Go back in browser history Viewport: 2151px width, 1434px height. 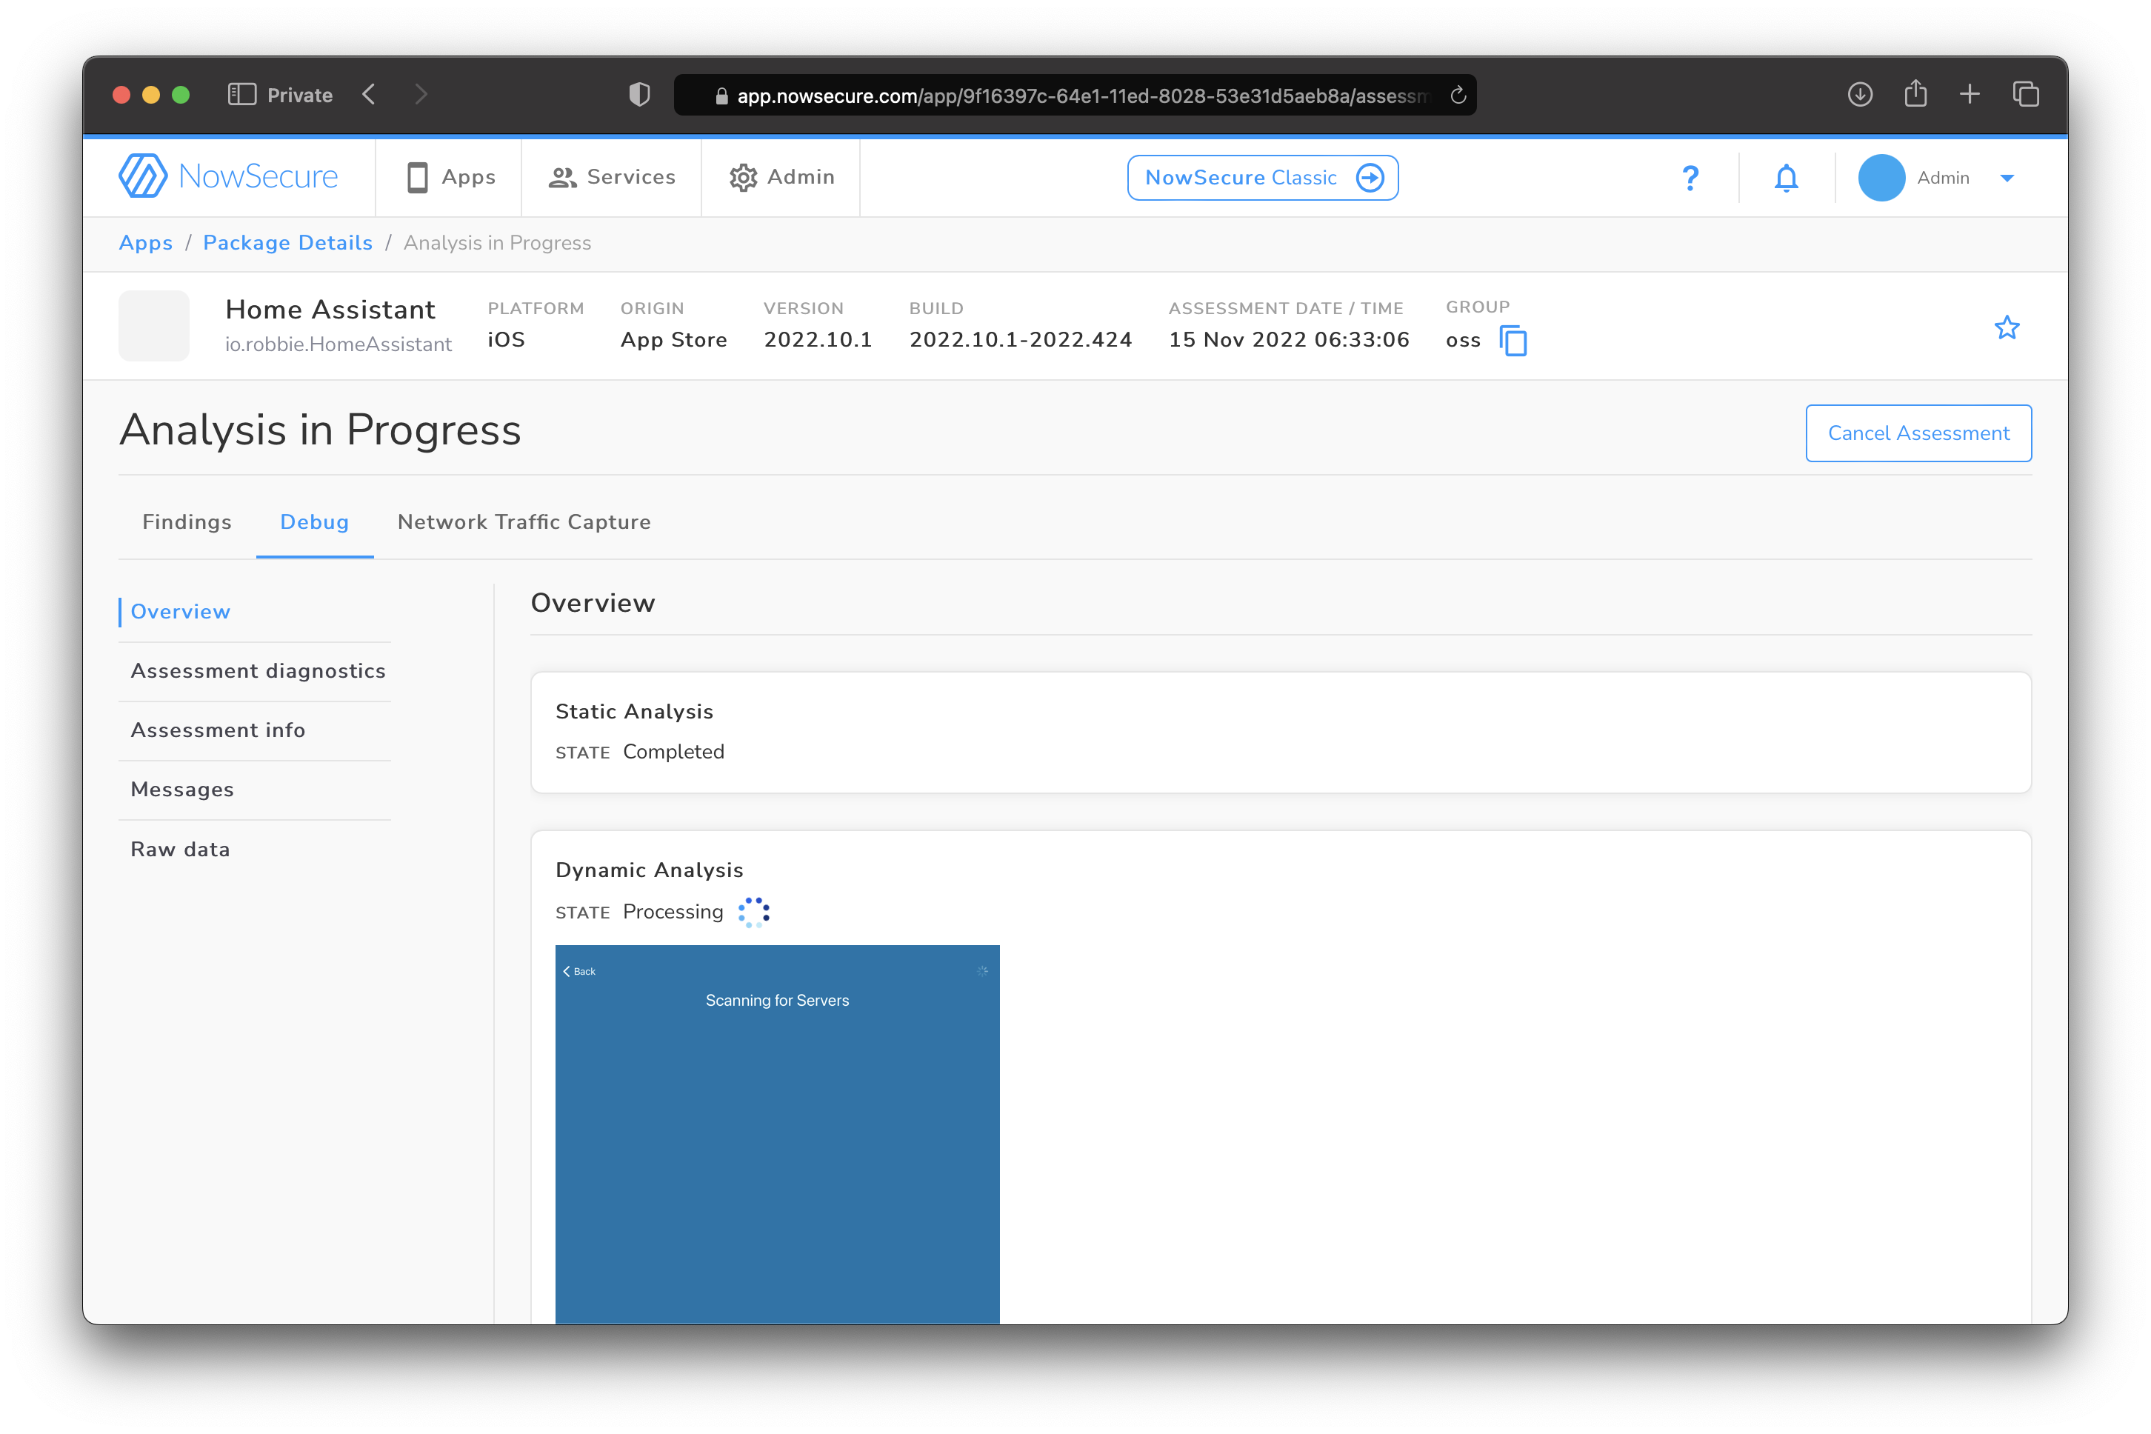click(x=369, y=94)
